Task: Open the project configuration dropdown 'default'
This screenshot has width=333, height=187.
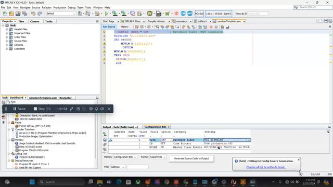Action: click(61, 14)
